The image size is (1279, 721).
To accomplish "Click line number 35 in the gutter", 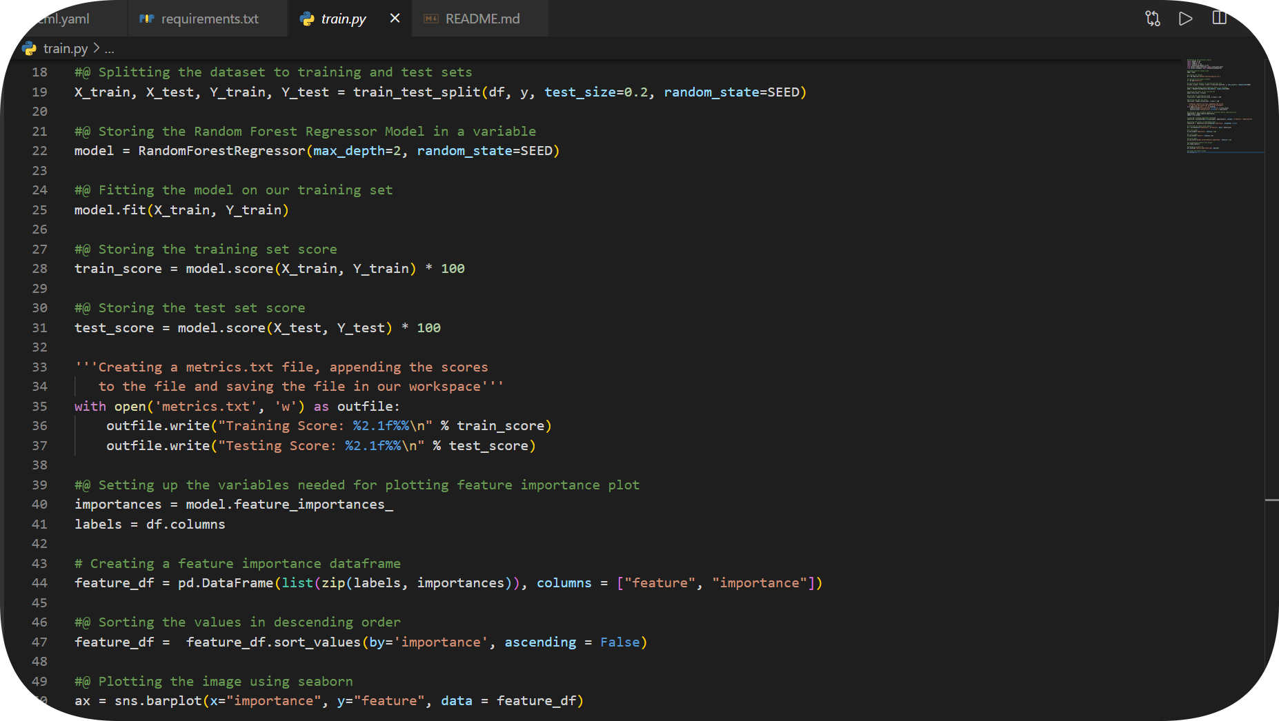I will [40, 406].
